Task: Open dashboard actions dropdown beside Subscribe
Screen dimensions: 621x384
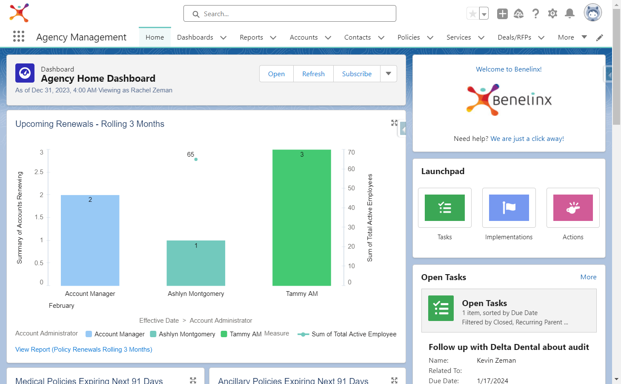Action: [x=389, y=74]
